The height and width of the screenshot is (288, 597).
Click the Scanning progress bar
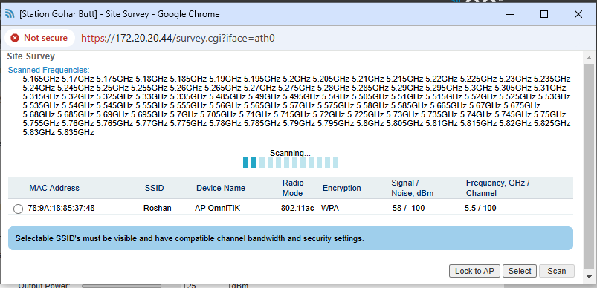point(291,163)
